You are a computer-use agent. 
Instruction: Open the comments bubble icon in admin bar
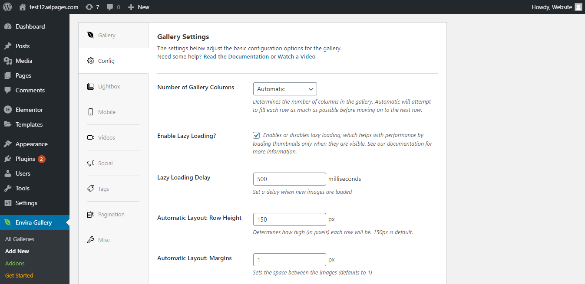pyautogui.click(x=110, y=7)
